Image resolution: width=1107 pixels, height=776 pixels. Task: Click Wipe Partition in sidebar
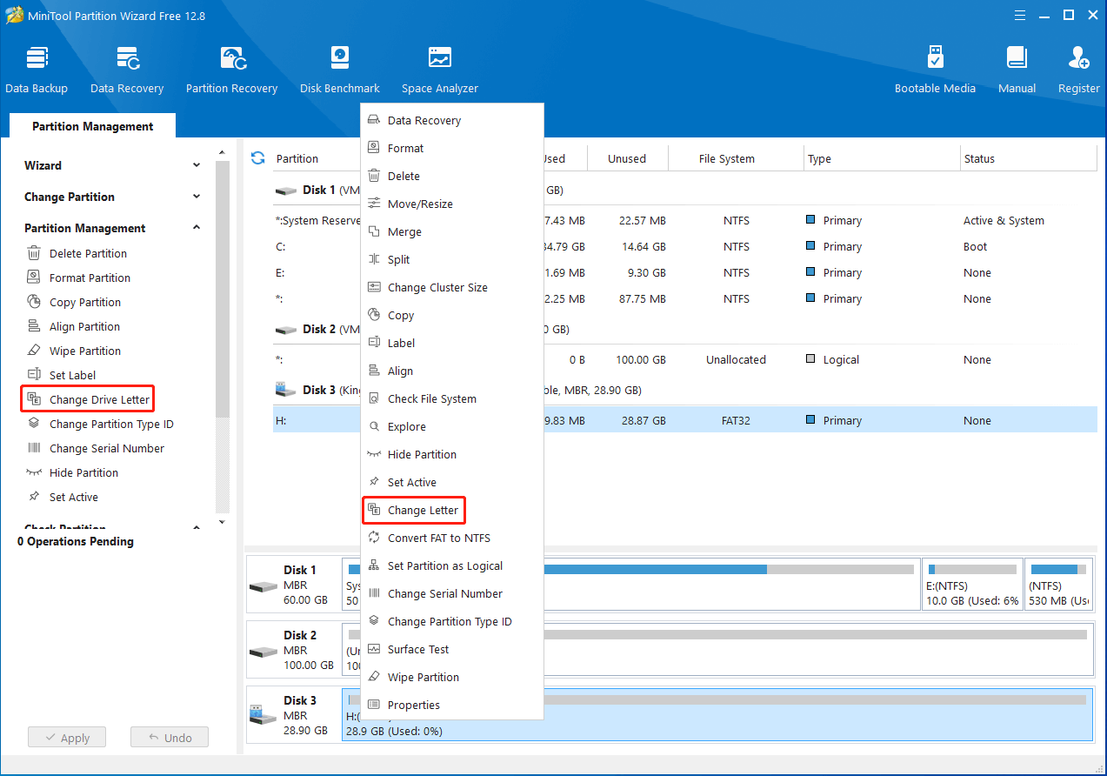pyautogui.click(x=84, y=351)
